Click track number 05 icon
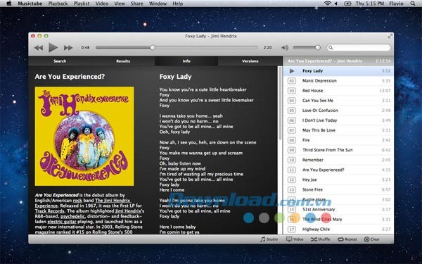 point(292,111)
